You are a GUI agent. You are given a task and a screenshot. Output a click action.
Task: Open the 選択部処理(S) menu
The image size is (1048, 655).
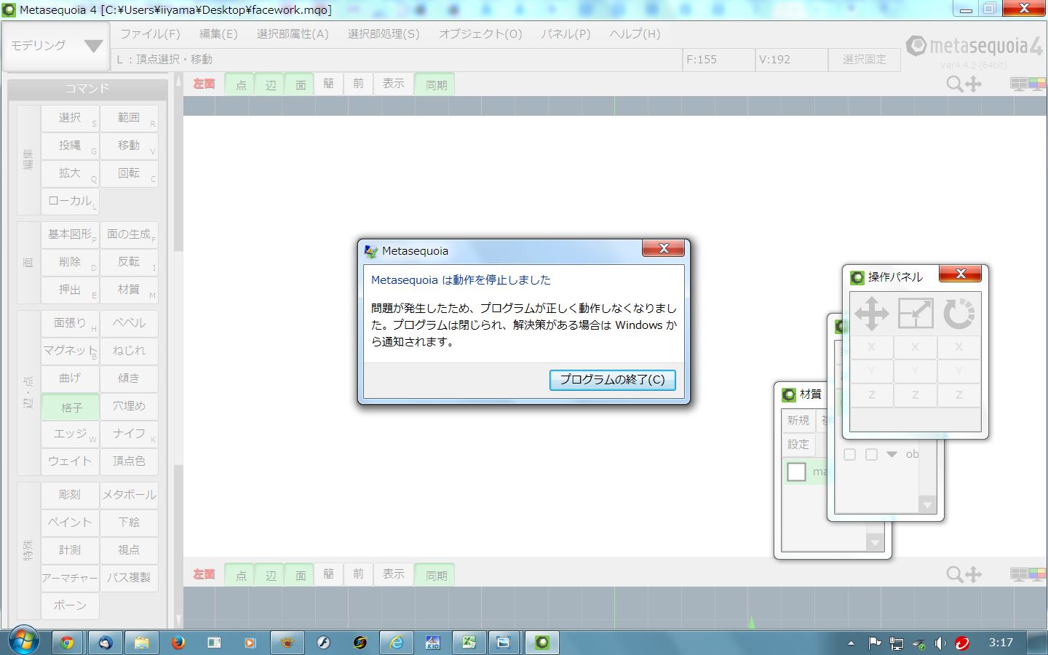pos(384,34)
